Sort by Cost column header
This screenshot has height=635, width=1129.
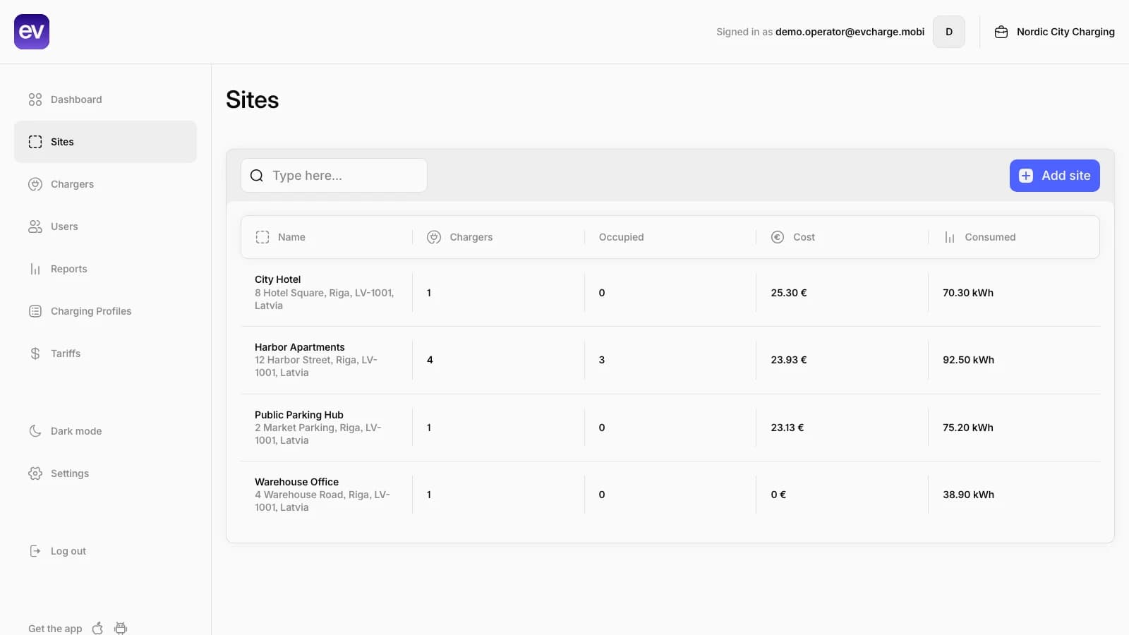(x=804, y=237)
